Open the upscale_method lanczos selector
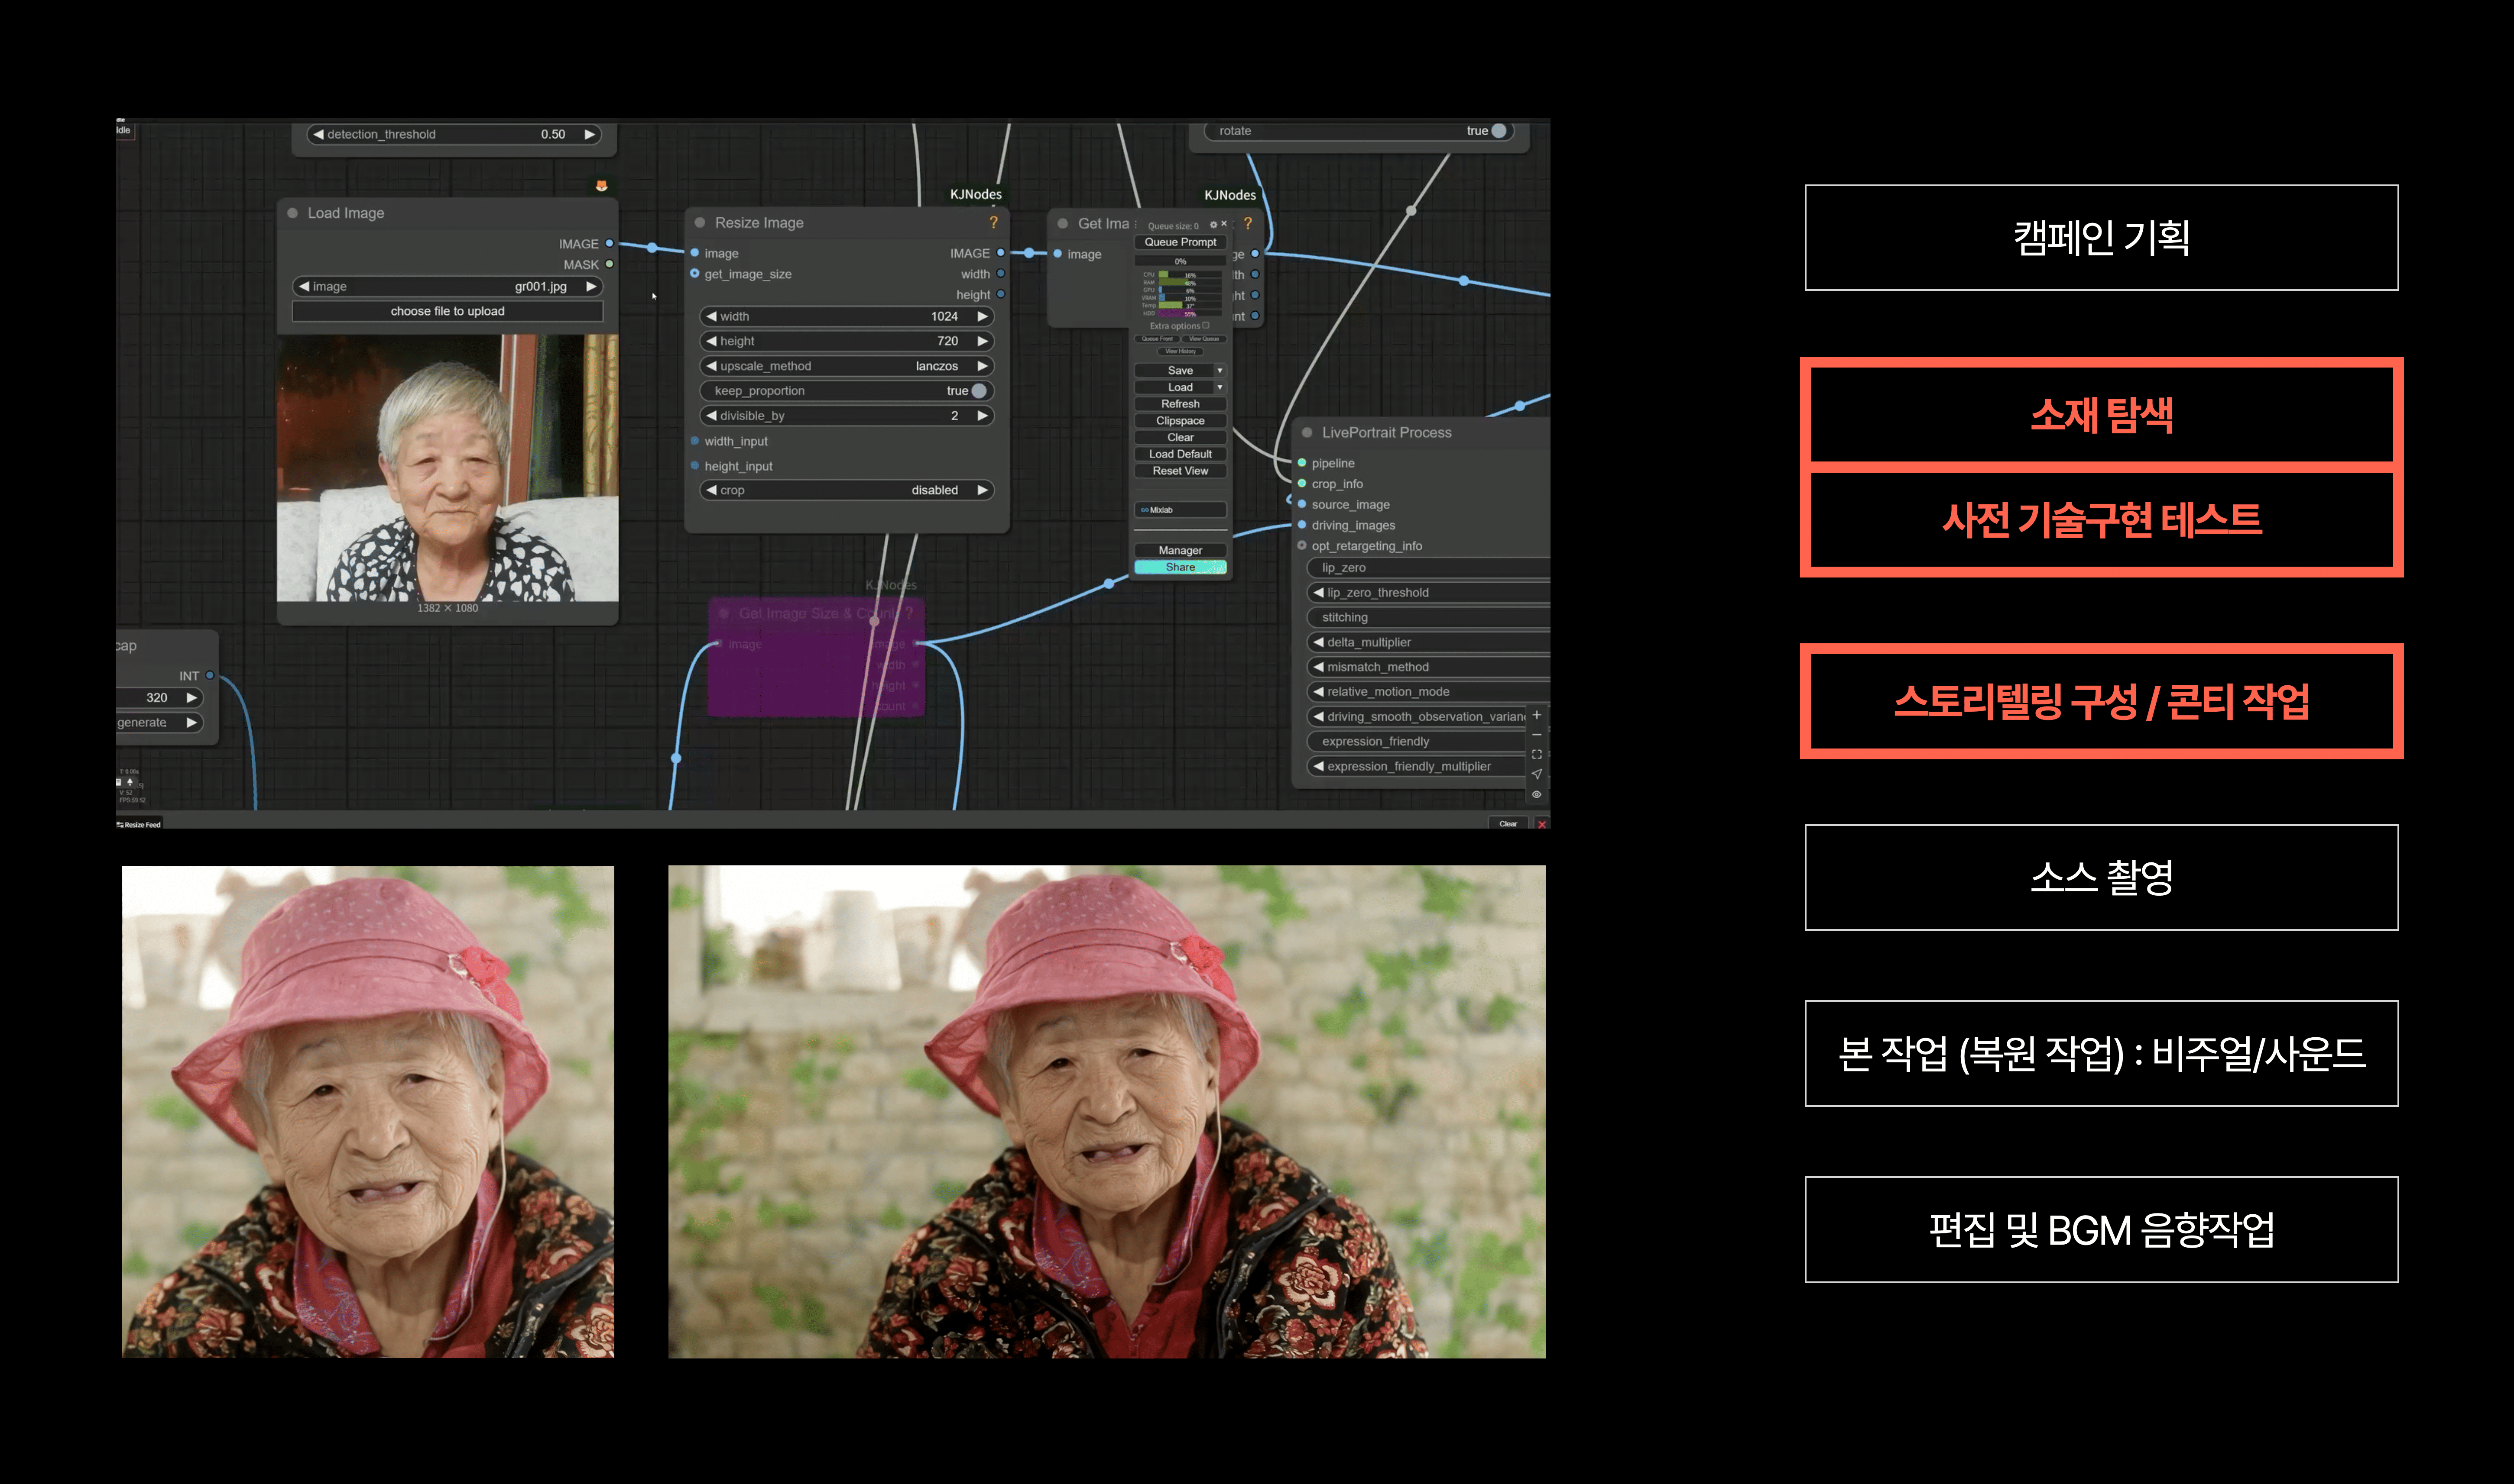 coord(847,366)
